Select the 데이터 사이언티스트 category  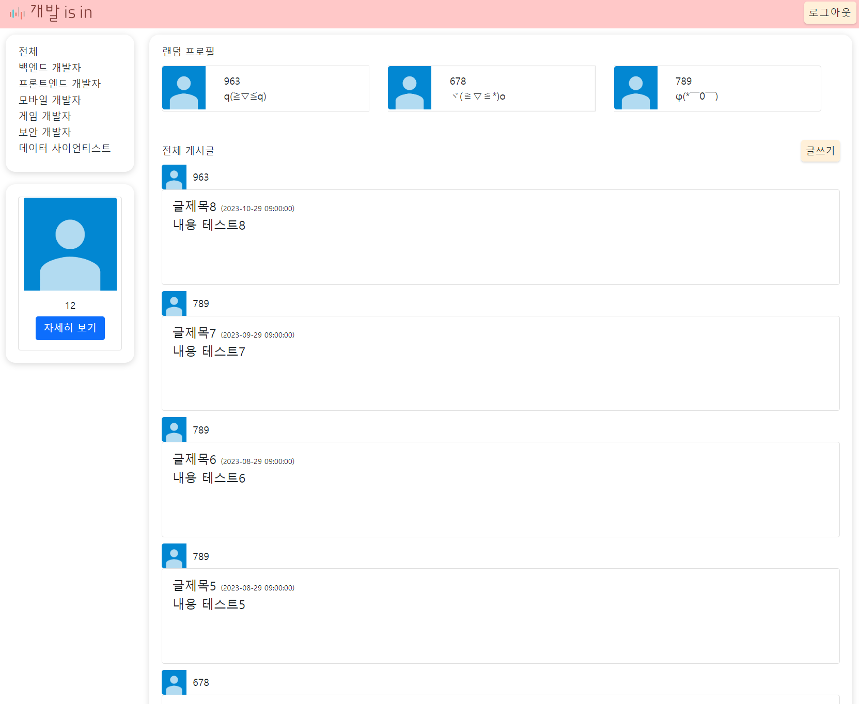(x=65, y=148)
